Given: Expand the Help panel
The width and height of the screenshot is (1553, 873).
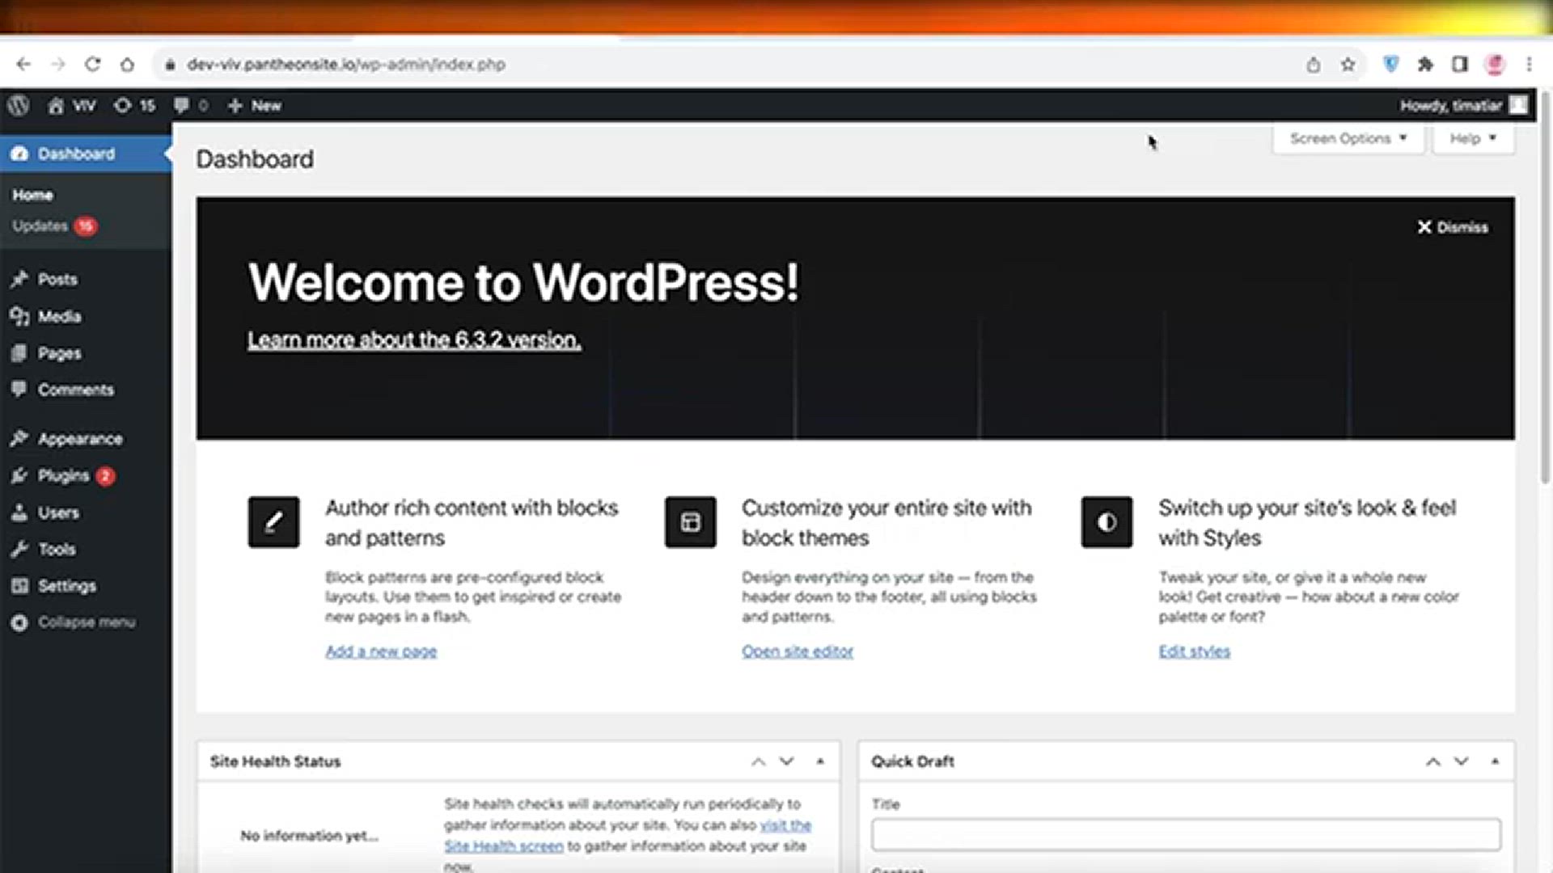Looking at the screenshot, I should [1473, 138].
